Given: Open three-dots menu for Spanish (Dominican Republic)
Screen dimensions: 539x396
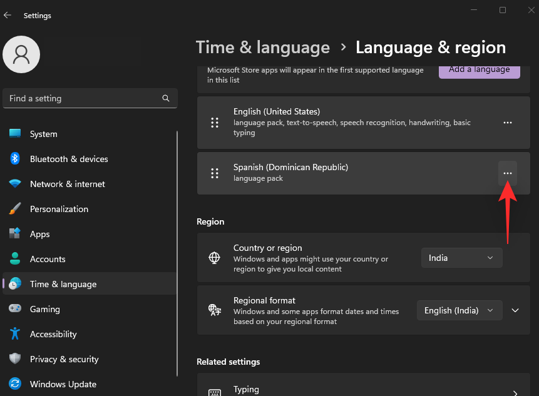Looking at the screenshot, I should coord(507,173).
